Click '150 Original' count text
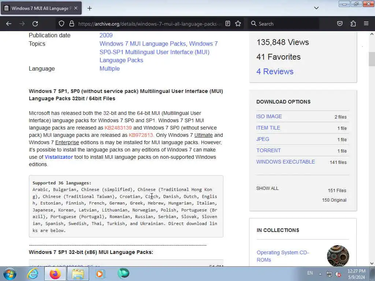 [x=334, y=200]
